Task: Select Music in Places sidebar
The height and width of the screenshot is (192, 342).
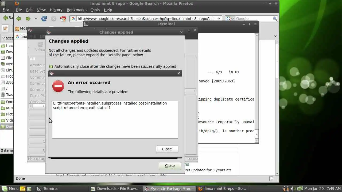Action: (7, 108)
